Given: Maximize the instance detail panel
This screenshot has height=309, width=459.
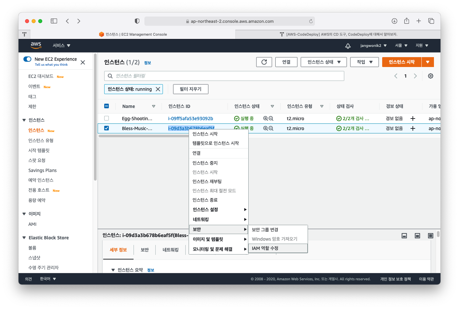Looking at the screenshot, I should click(431, 236).
